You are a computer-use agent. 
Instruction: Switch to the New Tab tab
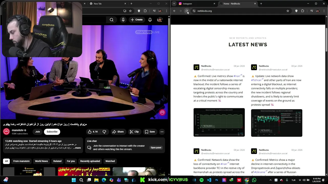click(108, 4)
